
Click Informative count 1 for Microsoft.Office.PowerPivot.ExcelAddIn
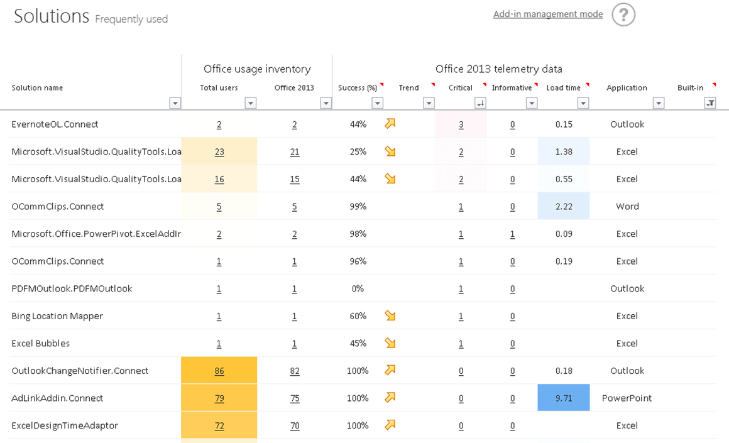[512, 233]
